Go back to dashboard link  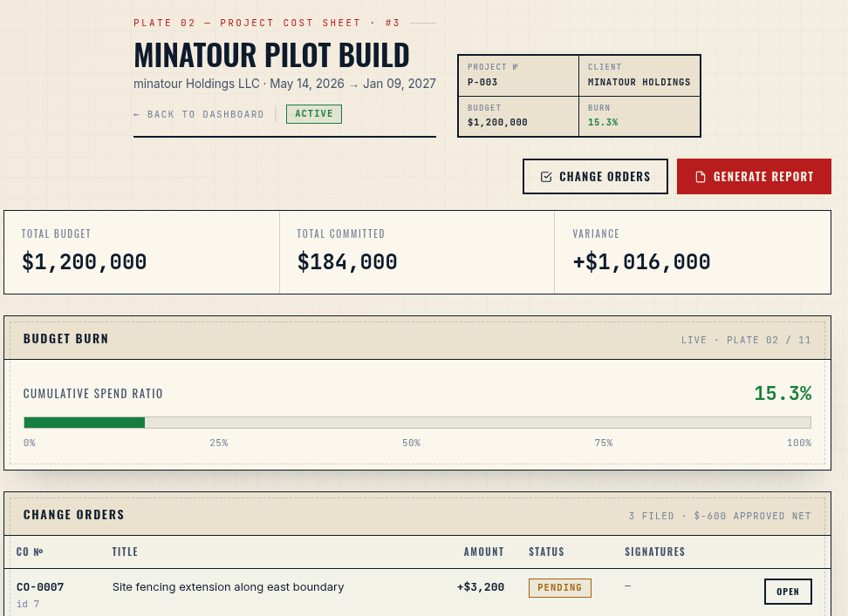[199, 114]
